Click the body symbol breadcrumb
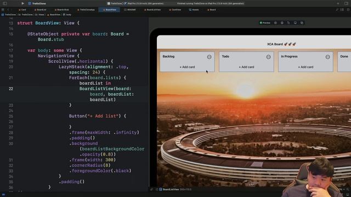 coord(67,15)
